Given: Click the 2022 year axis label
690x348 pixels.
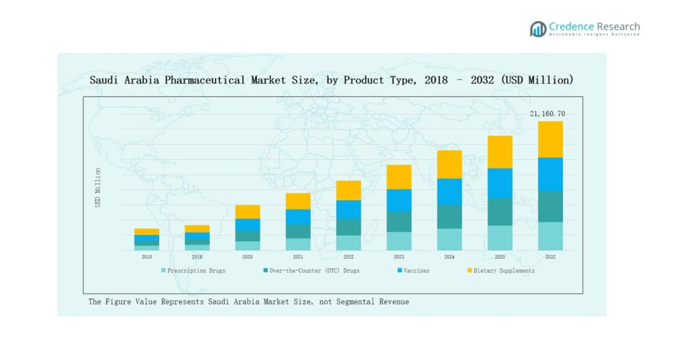Looking at the screenshot, I should pos(349,257).
